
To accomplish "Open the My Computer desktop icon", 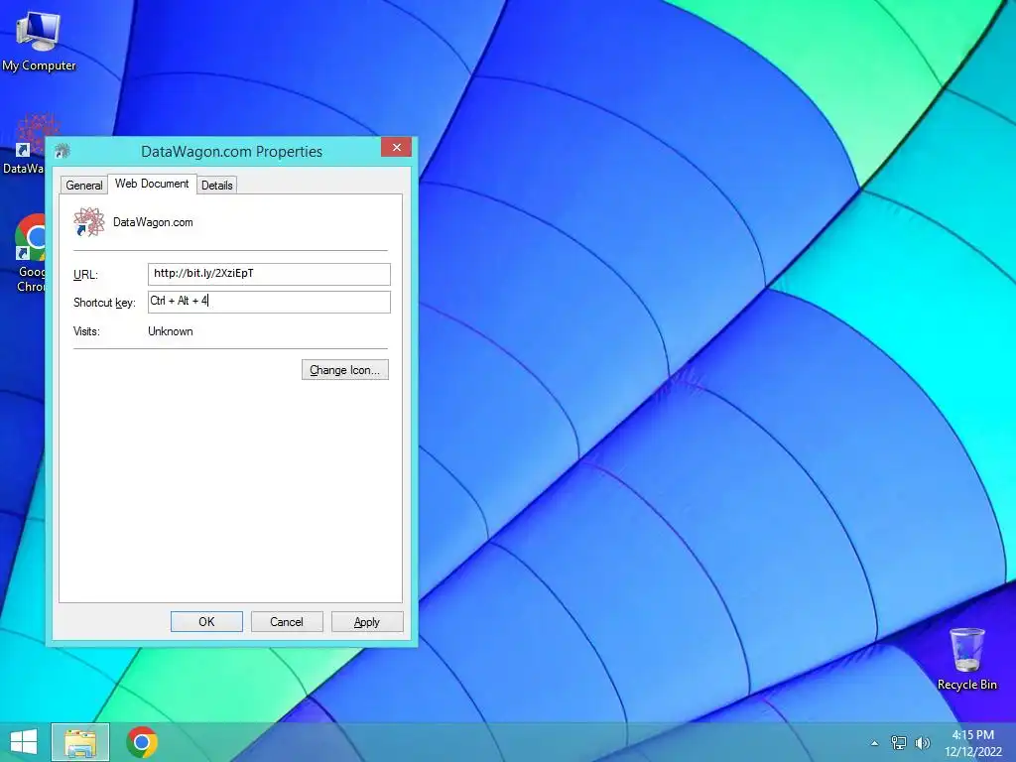I will (x=39, y=40).
